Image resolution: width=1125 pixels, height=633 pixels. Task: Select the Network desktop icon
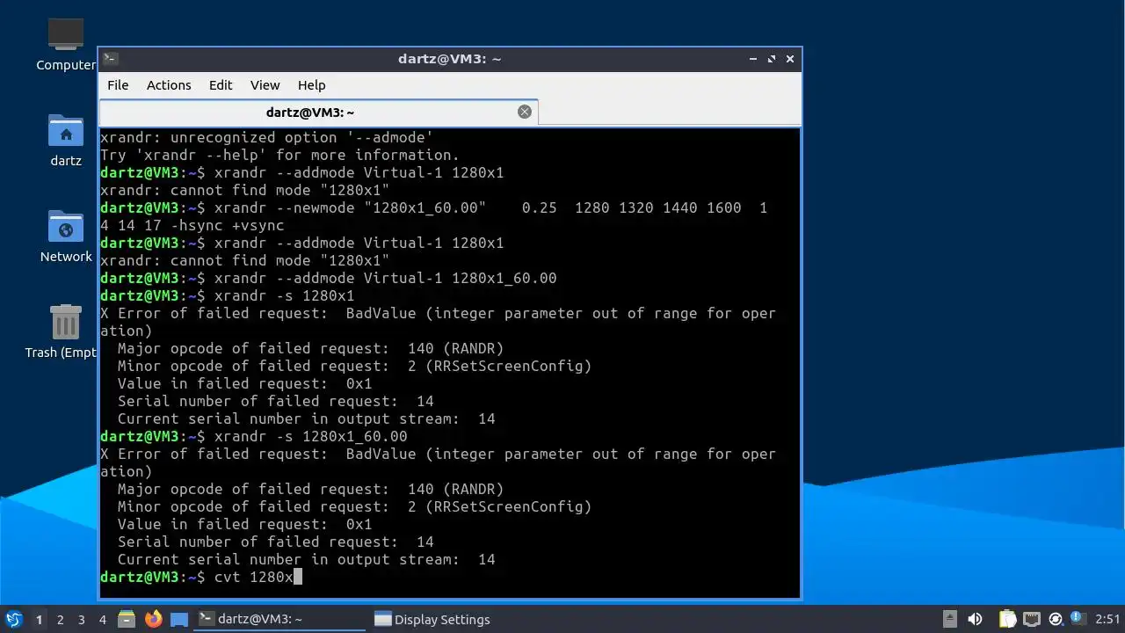pos(66,236)
